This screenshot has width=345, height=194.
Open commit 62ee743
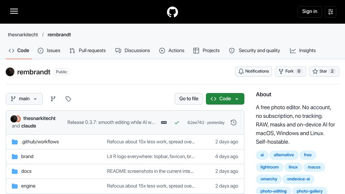tap(196, 123)
